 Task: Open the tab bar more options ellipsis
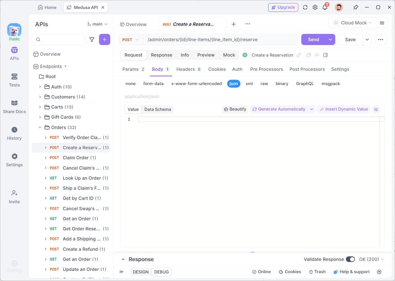[x=247, y=24]
